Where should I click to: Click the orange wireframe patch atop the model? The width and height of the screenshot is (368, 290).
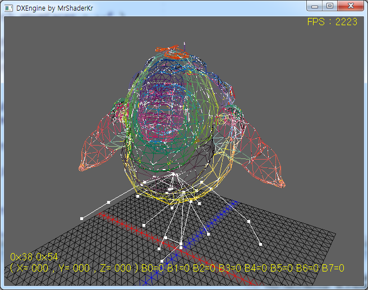tap(172, 52)
